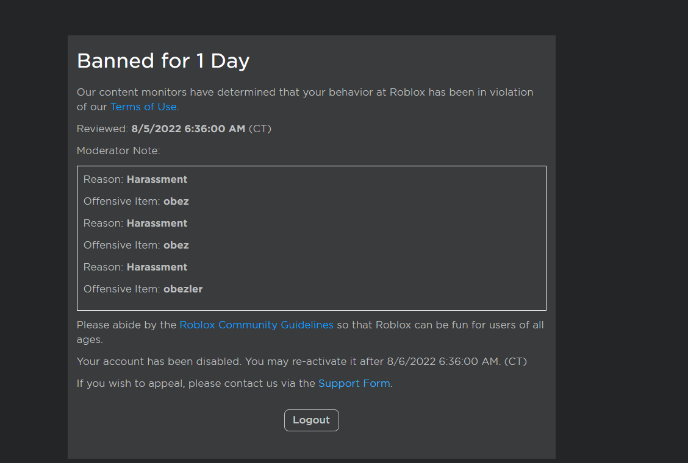Click the "Please abide by the" text
The width and height of the screenshot is (688, 463).
click(126, 325)
